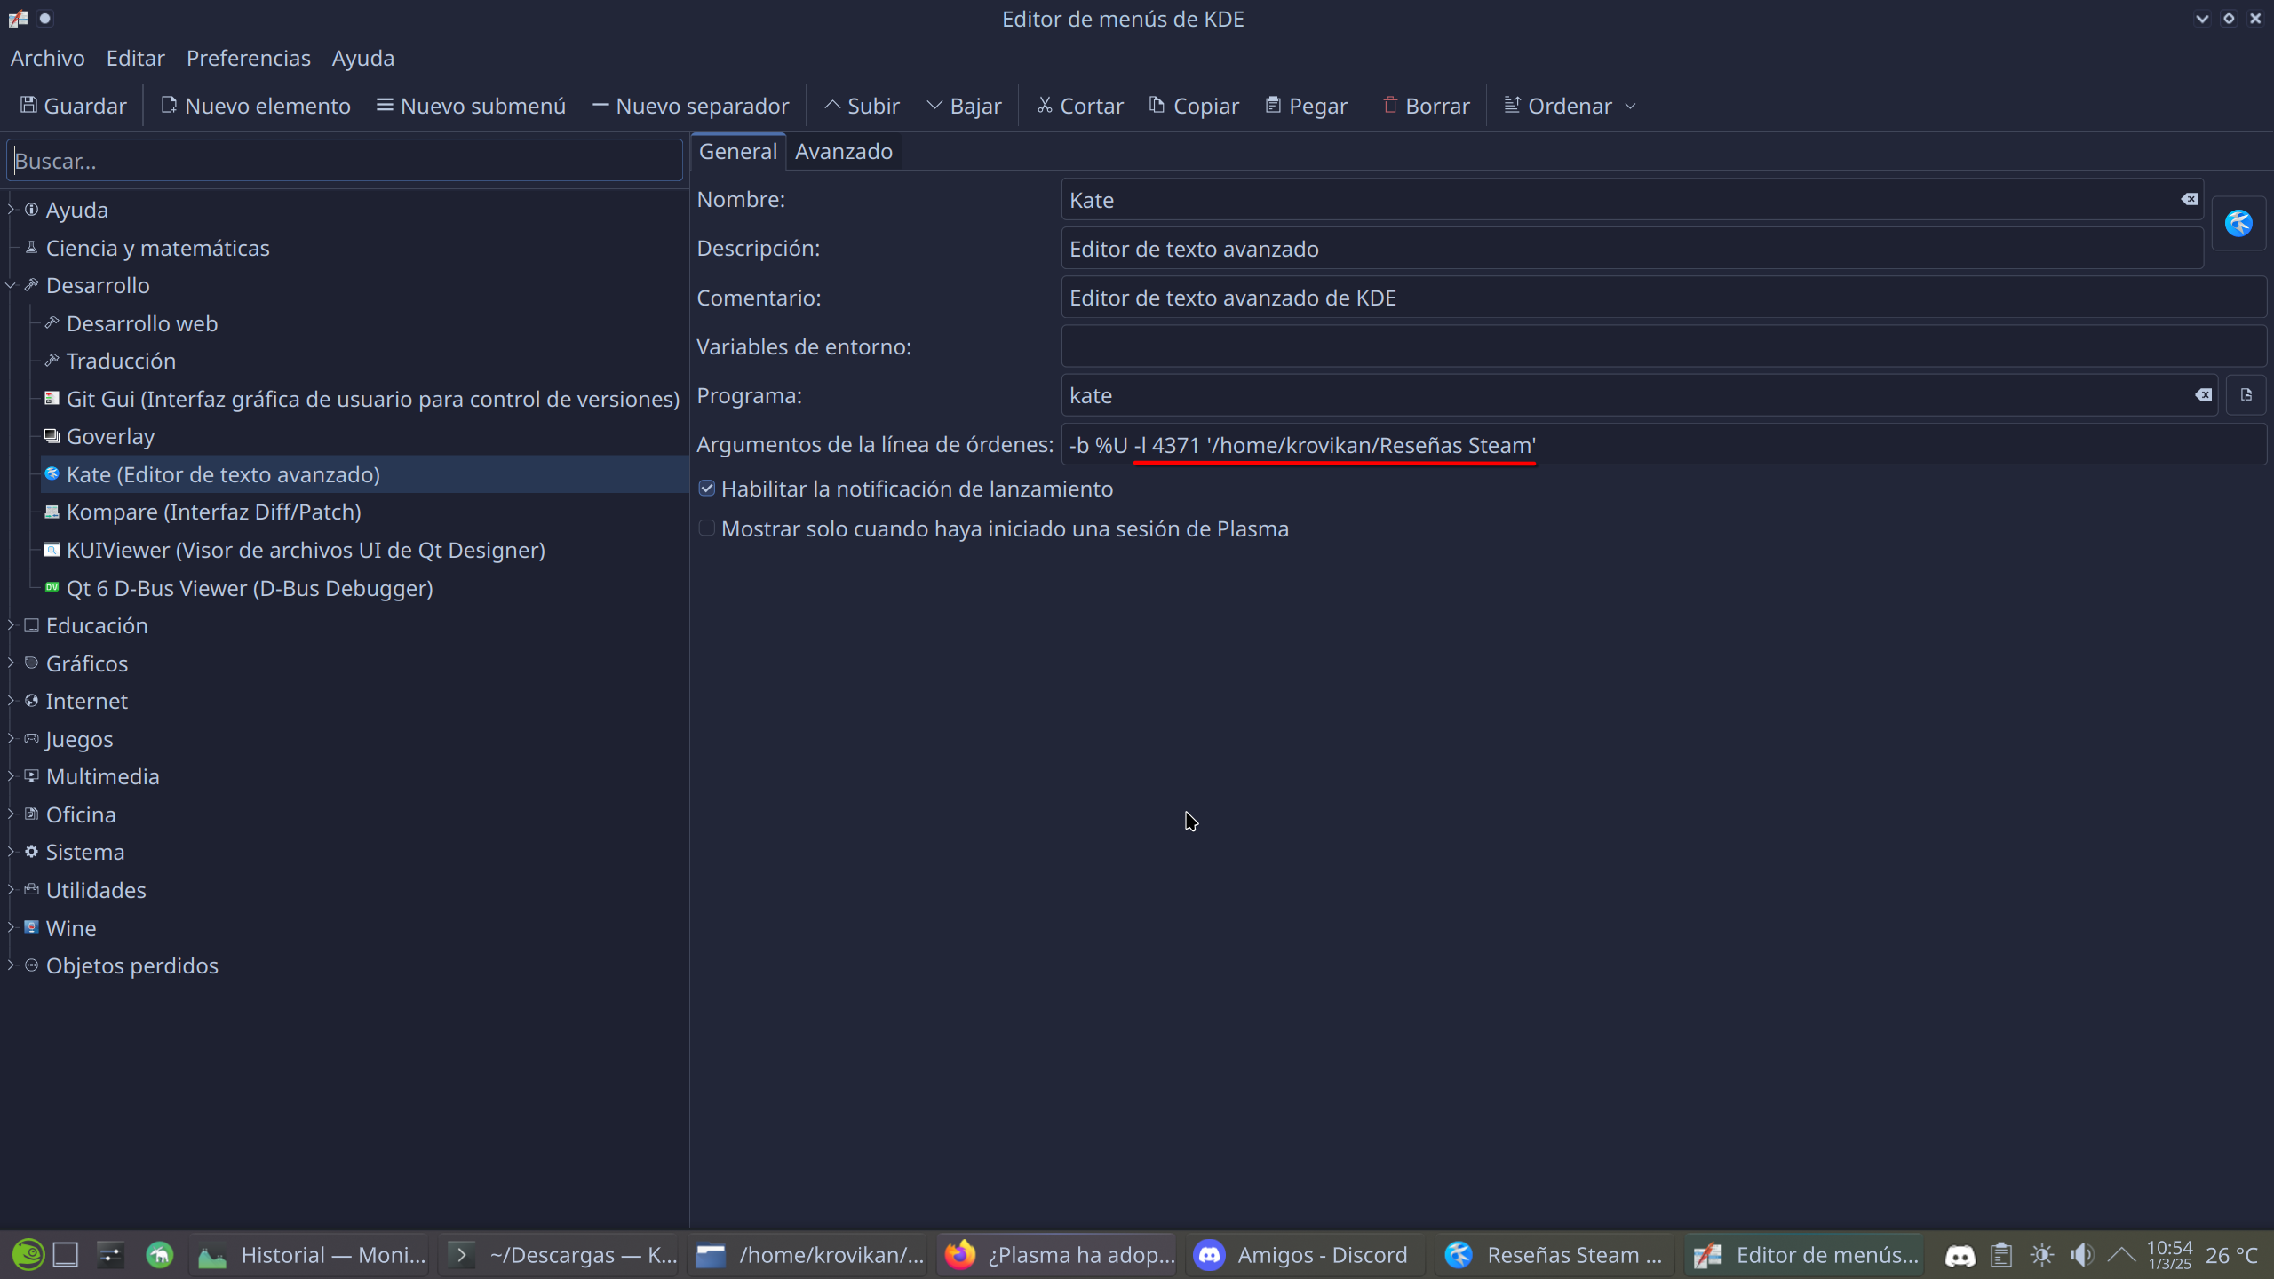Open clipboard tray icon
The image size is (2274, 1279).
click(x=2000, y=1255)
